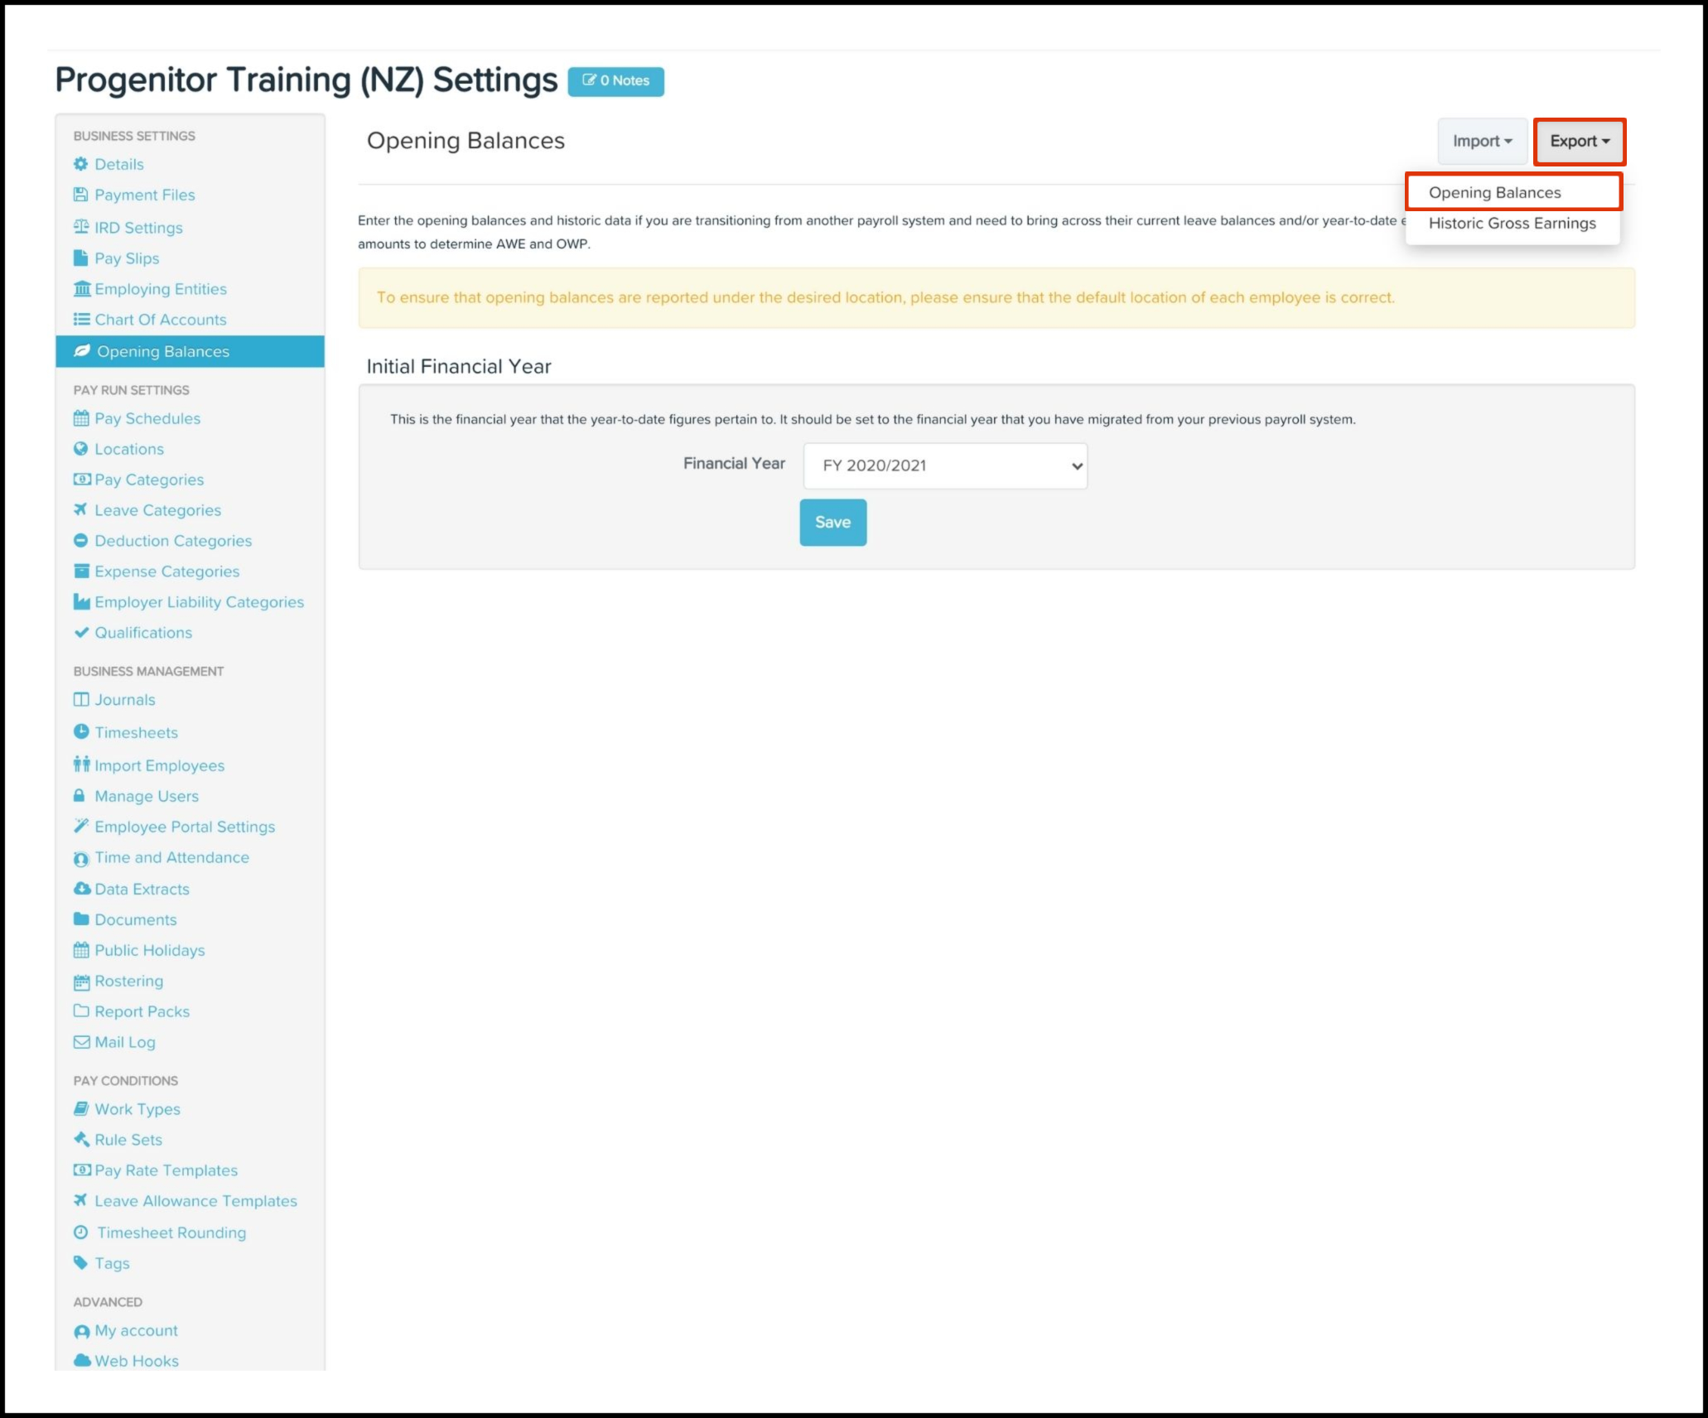The height and width of the screenshot is (1418, 1708).
Task: Click the padlock icon beside Manage Users
Action: tap(80, 796)
